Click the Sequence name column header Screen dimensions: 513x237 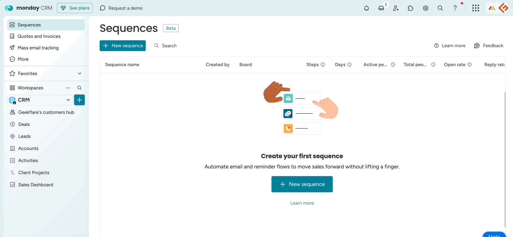click(122, 64)
